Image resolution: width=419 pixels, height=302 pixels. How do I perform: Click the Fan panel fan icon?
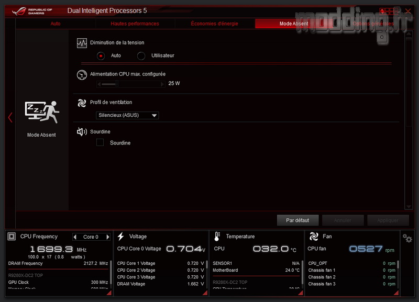tap(314, 236)
